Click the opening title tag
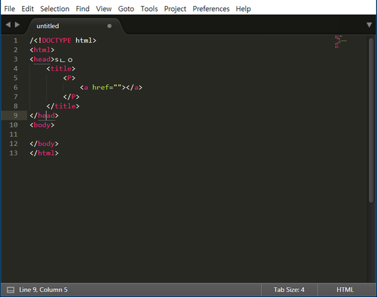 click(x=61, y=69)
